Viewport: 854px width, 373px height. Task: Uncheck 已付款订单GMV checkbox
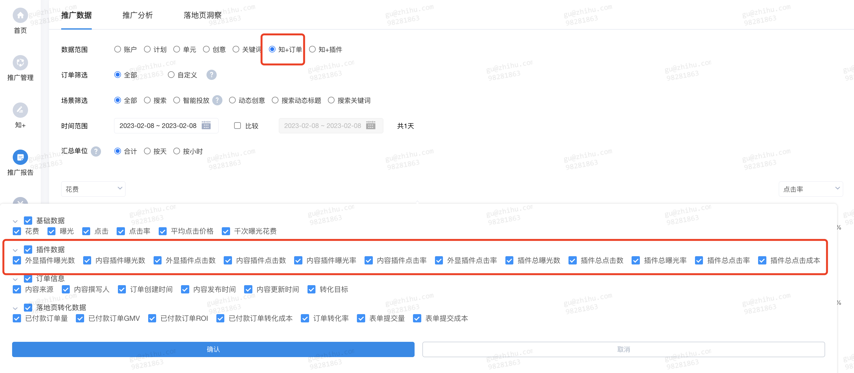pos(80,318)
